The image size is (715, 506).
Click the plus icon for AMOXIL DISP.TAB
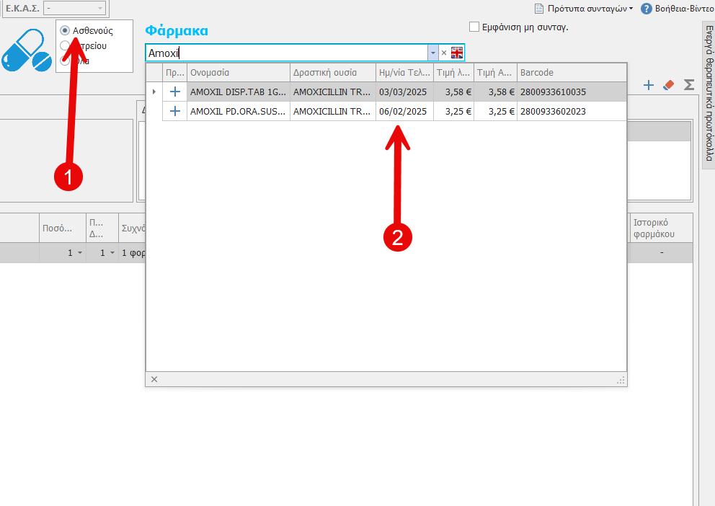tap(174, 92)
